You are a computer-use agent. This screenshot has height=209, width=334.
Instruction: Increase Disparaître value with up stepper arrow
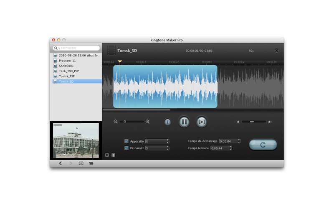click(168, 147)
